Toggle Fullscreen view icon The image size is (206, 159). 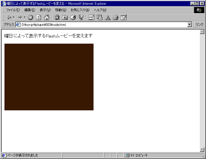click(91, 17)
